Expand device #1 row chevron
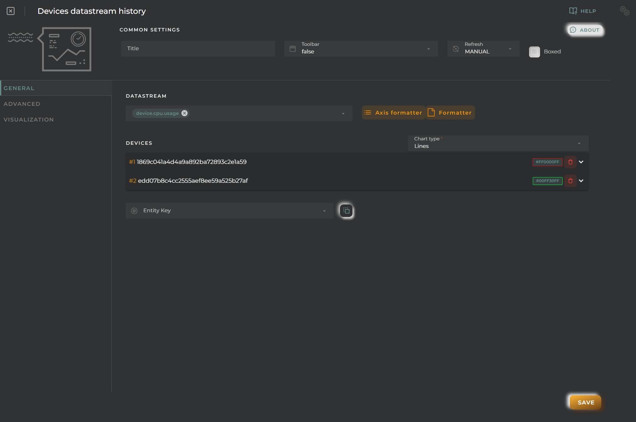This screenshot has width=636, height=422. point(581,161)
